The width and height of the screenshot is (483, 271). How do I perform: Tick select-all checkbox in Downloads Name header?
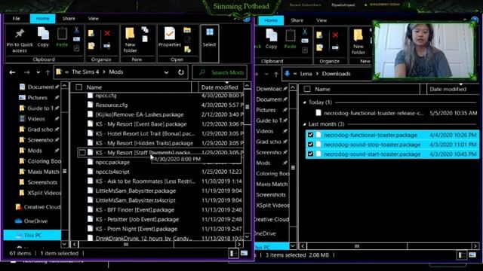point(307,89)
